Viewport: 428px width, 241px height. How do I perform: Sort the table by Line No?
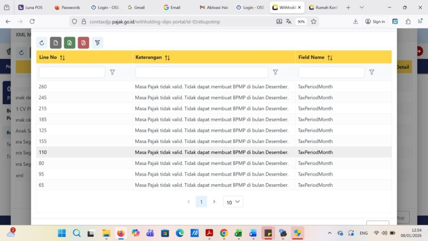(62, 58)
